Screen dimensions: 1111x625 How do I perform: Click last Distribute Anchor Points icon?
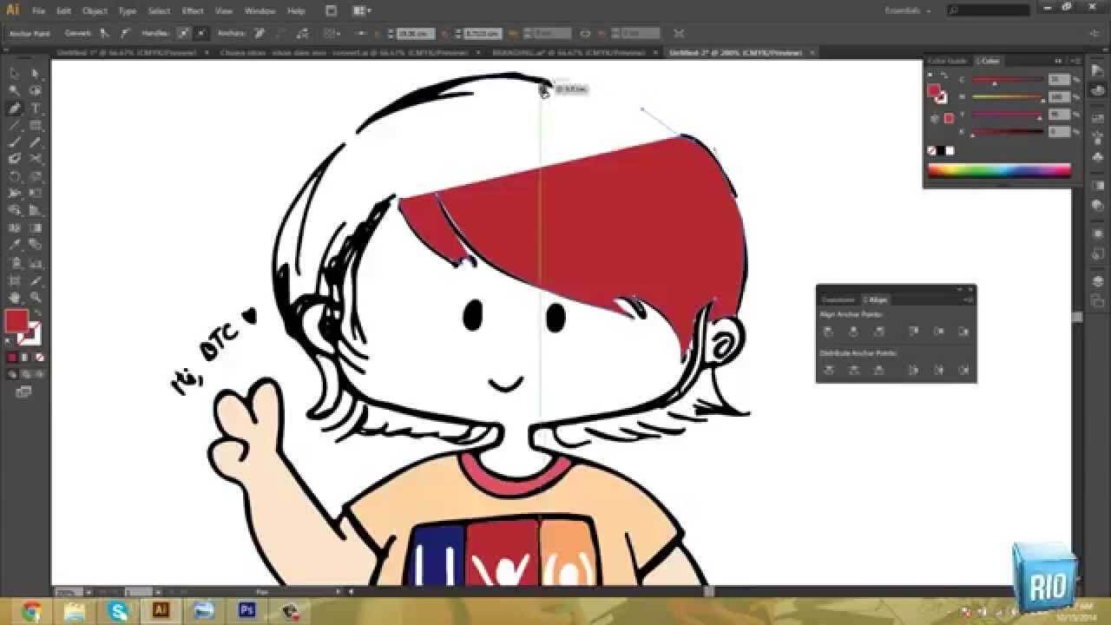tap(963, 370)
